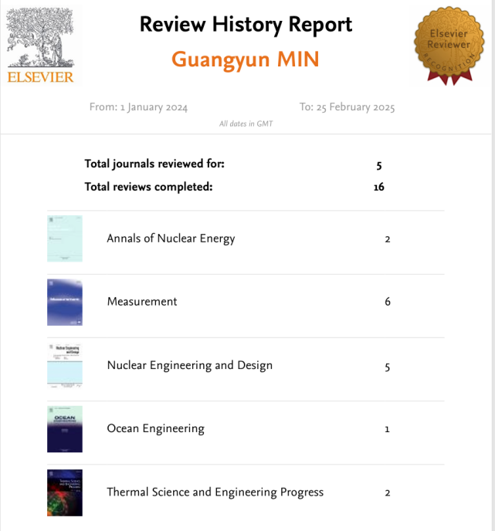Select Thermal Science and Engineering Progress title
495x531 pixels.
[x=215, y=492]
